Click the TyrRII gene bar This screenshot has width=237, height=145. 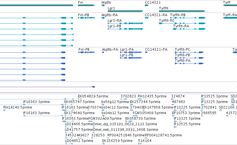tap(182, 11)
